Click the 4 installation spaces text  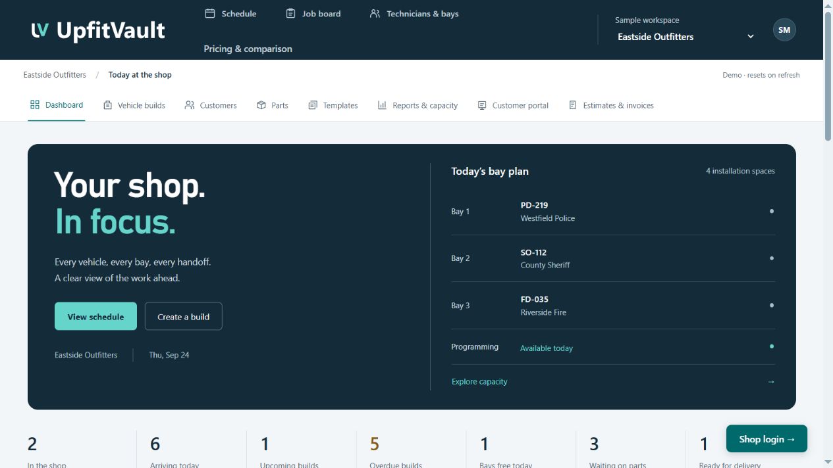[740, 171]
